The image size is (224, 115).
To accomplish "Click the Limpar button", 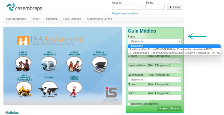I will point(163,108).
